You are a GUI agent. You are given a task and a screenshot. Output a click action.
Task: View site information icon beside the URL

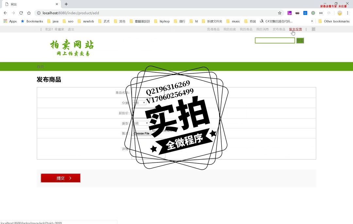coord(39,13)
